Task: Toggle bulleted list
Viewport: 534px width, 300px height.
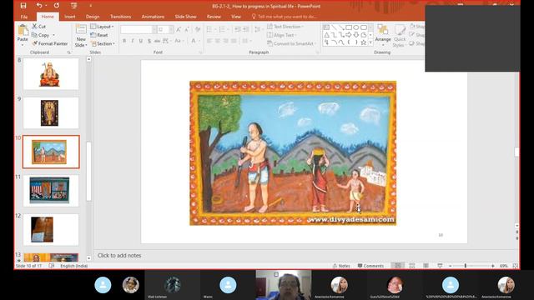Action: [210, 30]
